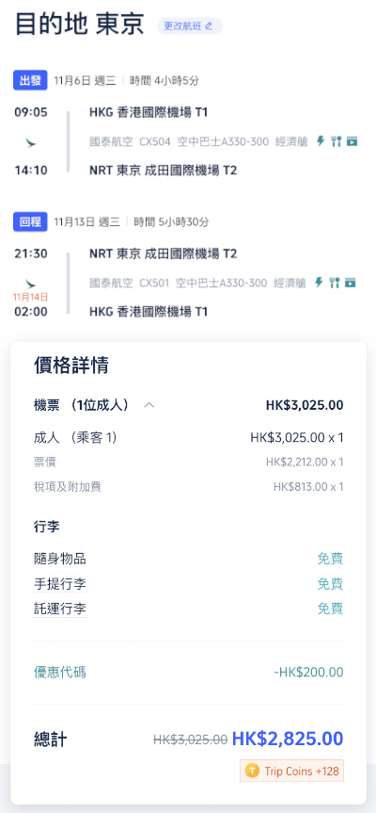
Task: Click Cathay Pacific logo on return flight
Action: point(30,284)
